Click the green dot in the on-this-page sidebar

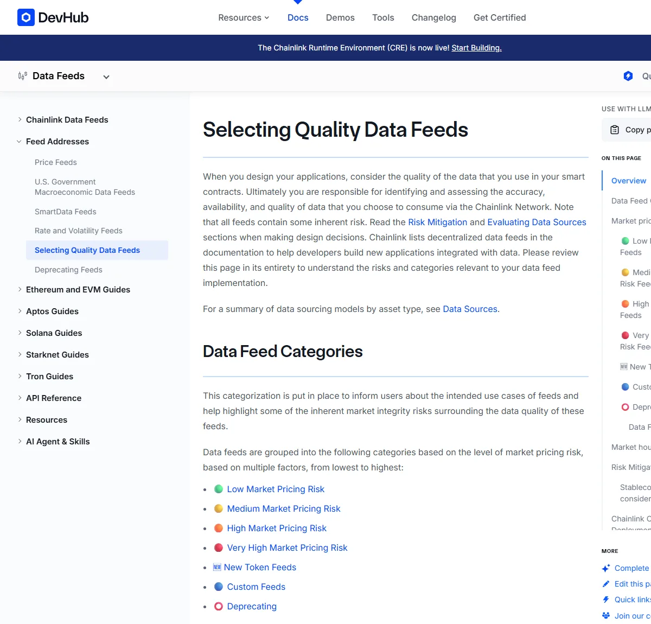626,241
